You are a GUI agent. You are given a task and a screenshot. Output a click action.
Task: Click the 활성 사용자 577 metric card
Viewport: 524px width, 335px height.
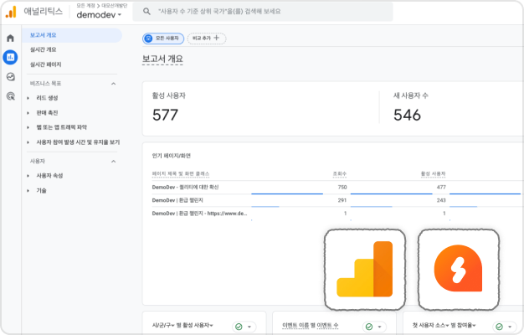click(260, 108)
